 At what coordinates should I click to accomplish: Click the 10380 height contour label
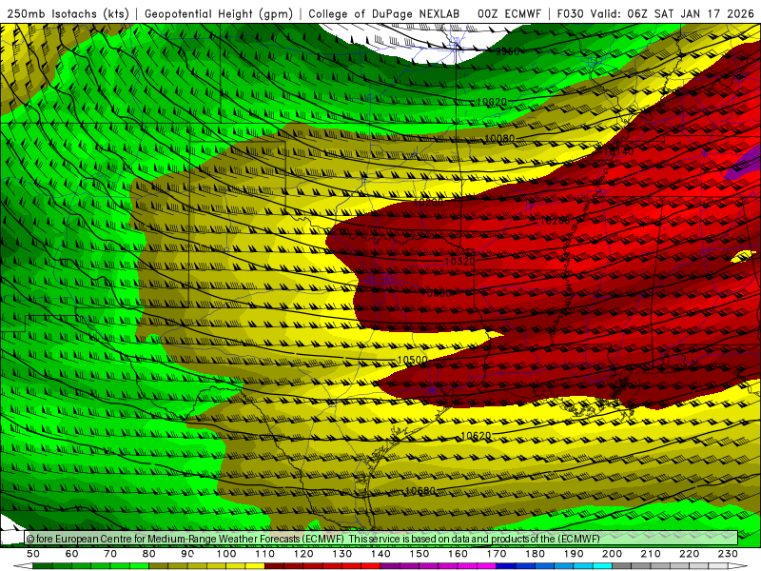click(x=436, y=293)
